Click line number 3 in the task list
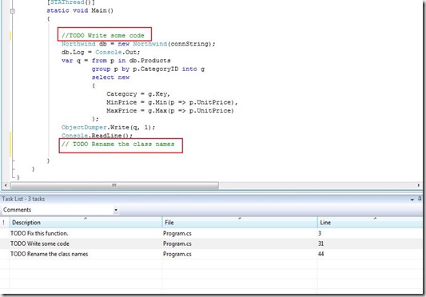The width and height of the screenshot is (426, 297). pyautogui.click(x=320, y=233)
